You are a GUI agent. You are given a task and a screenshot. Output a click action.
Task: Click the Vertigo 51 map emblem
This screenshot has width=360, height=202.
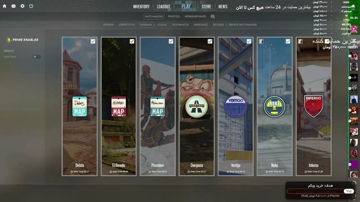pos(236,107)
